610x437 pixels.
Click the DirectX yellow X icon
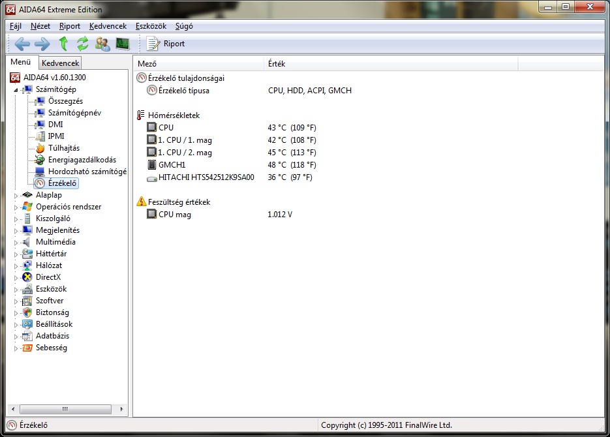pos(27,277)
